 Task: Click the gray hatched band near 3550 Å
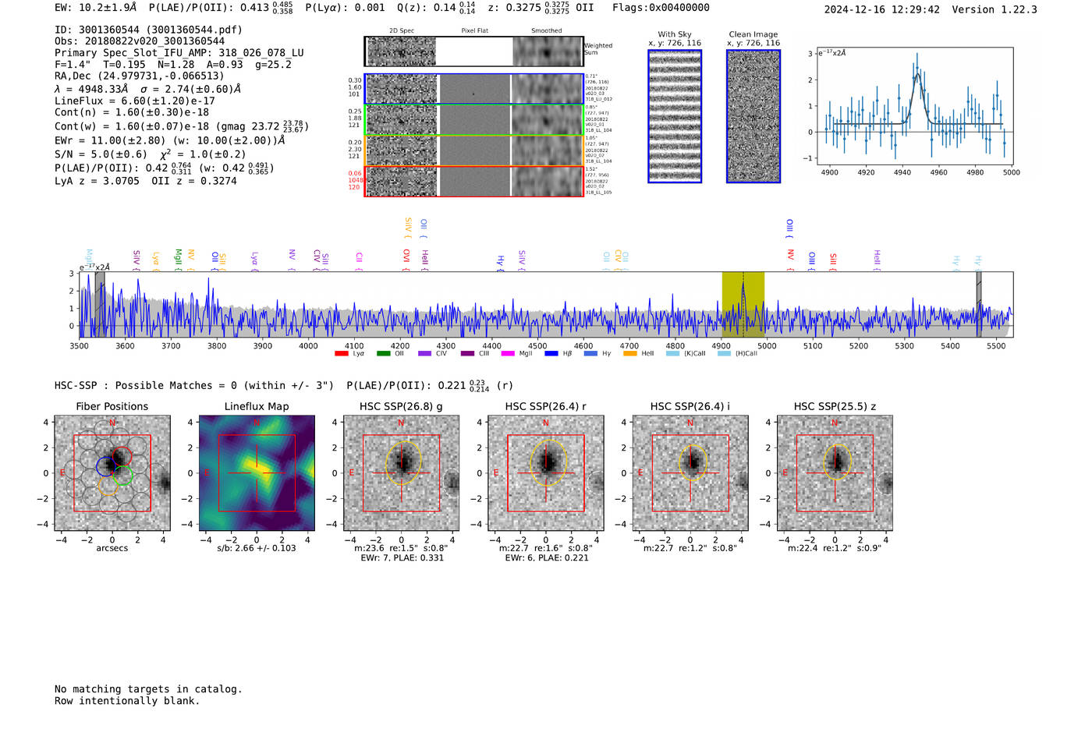click(100, 305)
